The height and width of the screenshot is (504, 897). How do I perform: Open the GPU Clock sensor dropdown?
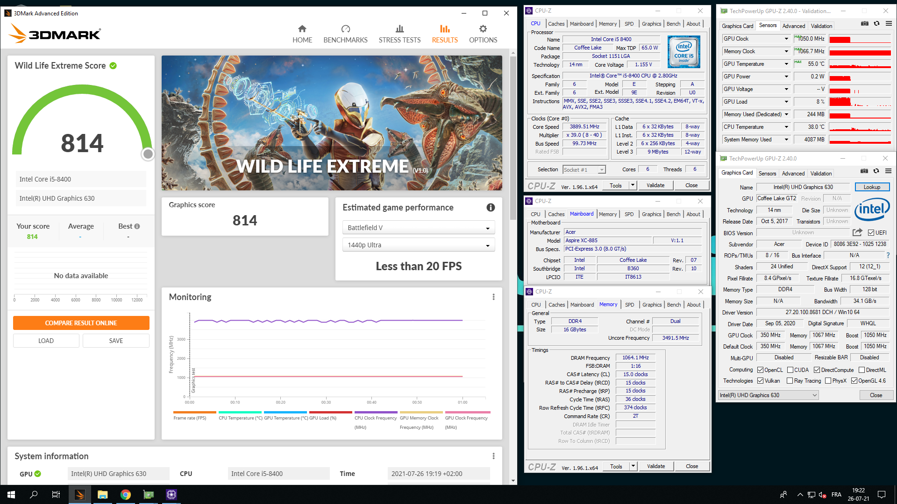[x=786, y=39]
